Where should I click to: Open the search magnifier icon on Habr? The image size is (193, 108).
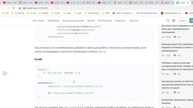[168, 21]
